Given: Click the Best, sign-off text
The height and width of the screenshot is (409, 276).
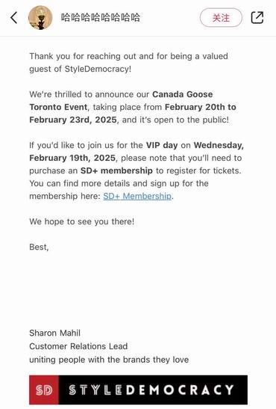Looking at the screenshot, I should [x=39, y=247].
